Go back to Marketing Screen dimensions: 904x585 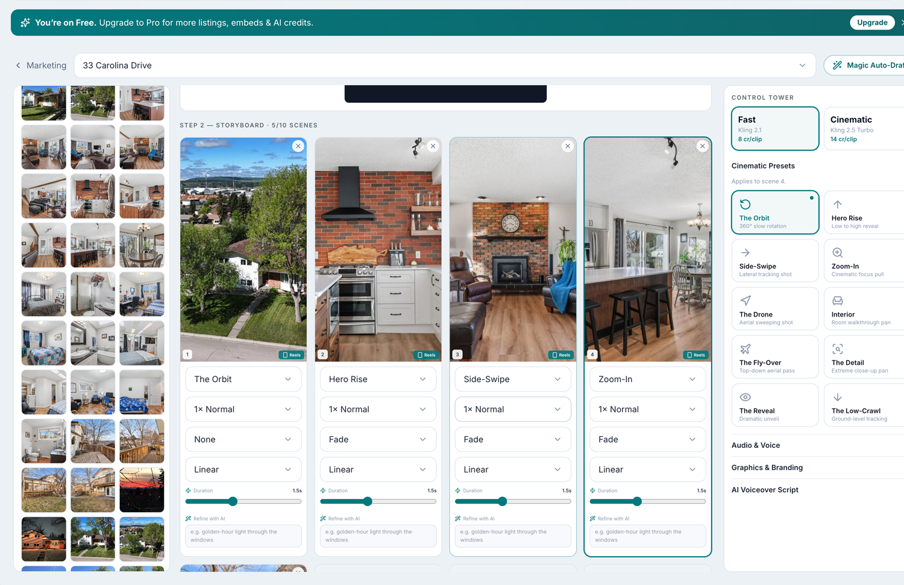coord(41,66)
